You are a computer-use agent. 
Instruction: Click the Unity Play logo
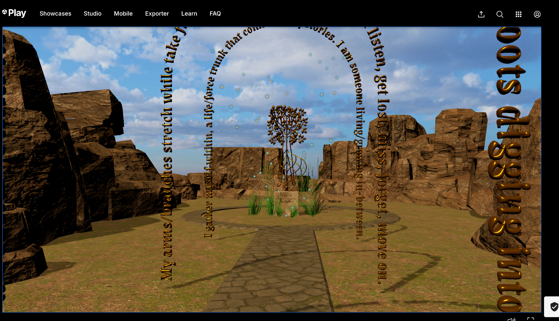(14, 13)
